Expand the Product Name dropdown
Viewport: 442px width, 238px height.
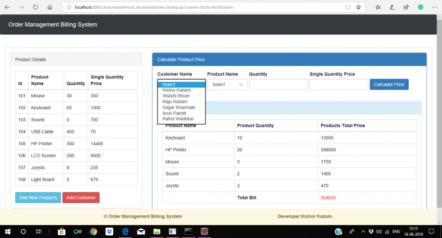(x=227, y=84)
